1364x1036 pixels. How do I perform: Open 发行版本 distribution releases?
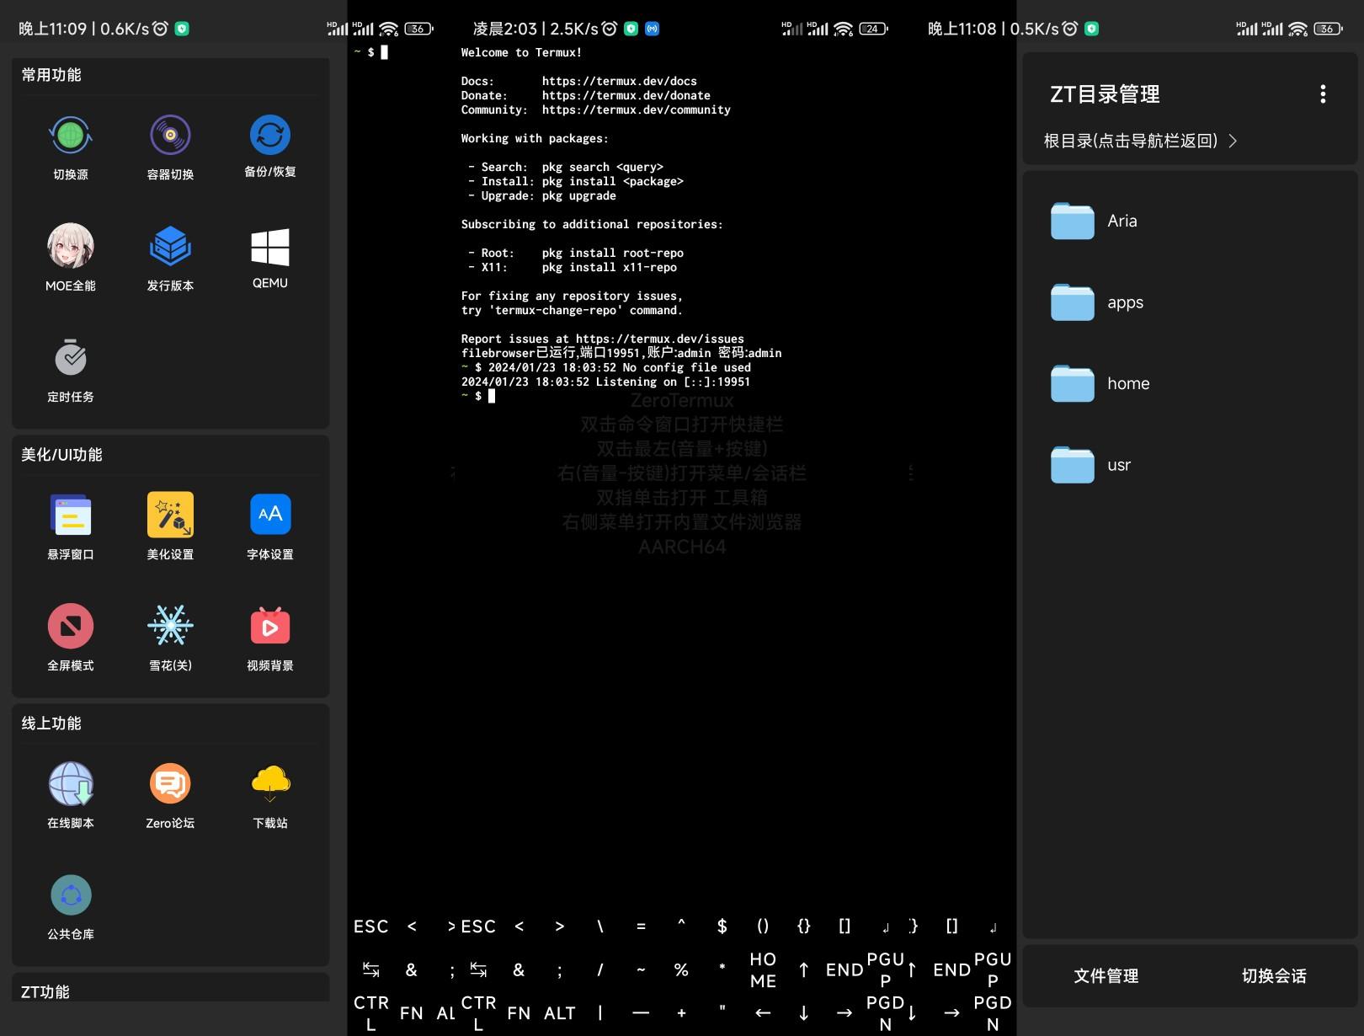[170, 258]
